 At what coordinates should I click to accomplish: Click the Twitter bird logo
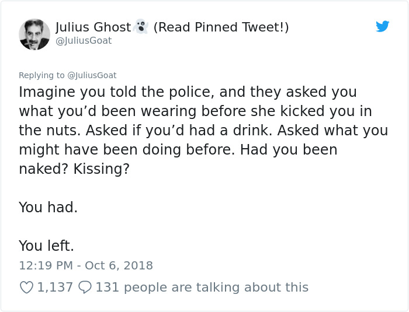[x=383, y=26]
